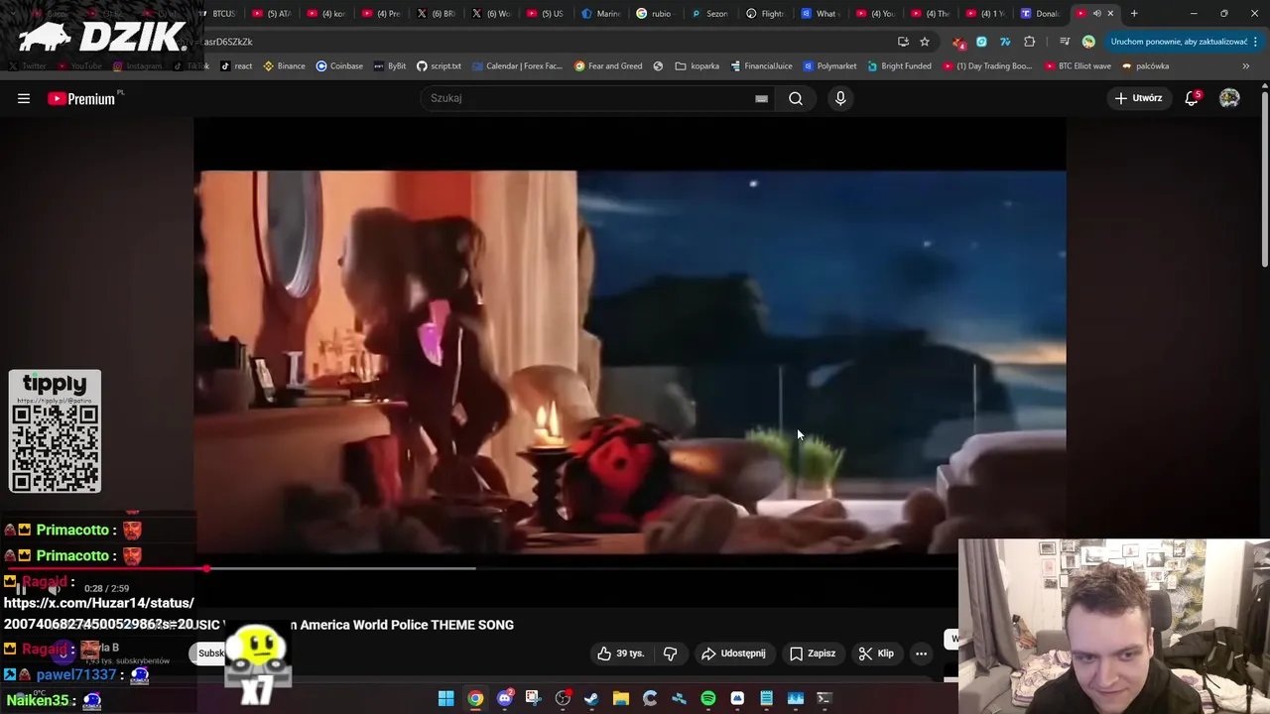Open the palcówka bookmark
1270x714 pixels.
pos(1146,66)
